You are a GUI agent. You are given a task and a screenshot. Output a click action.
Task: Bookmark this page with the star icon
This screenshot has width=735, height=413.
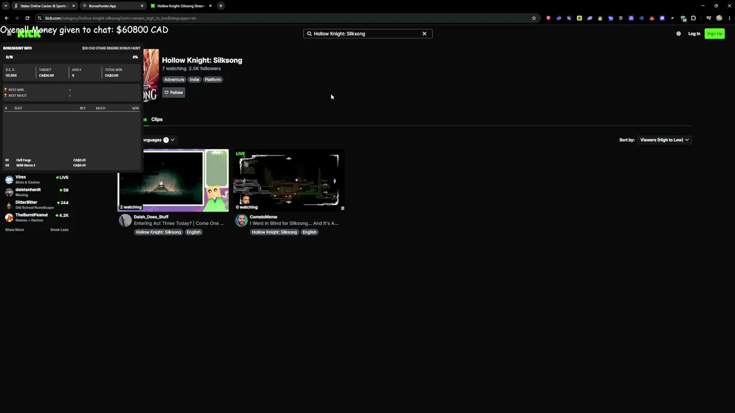(534, 18)
